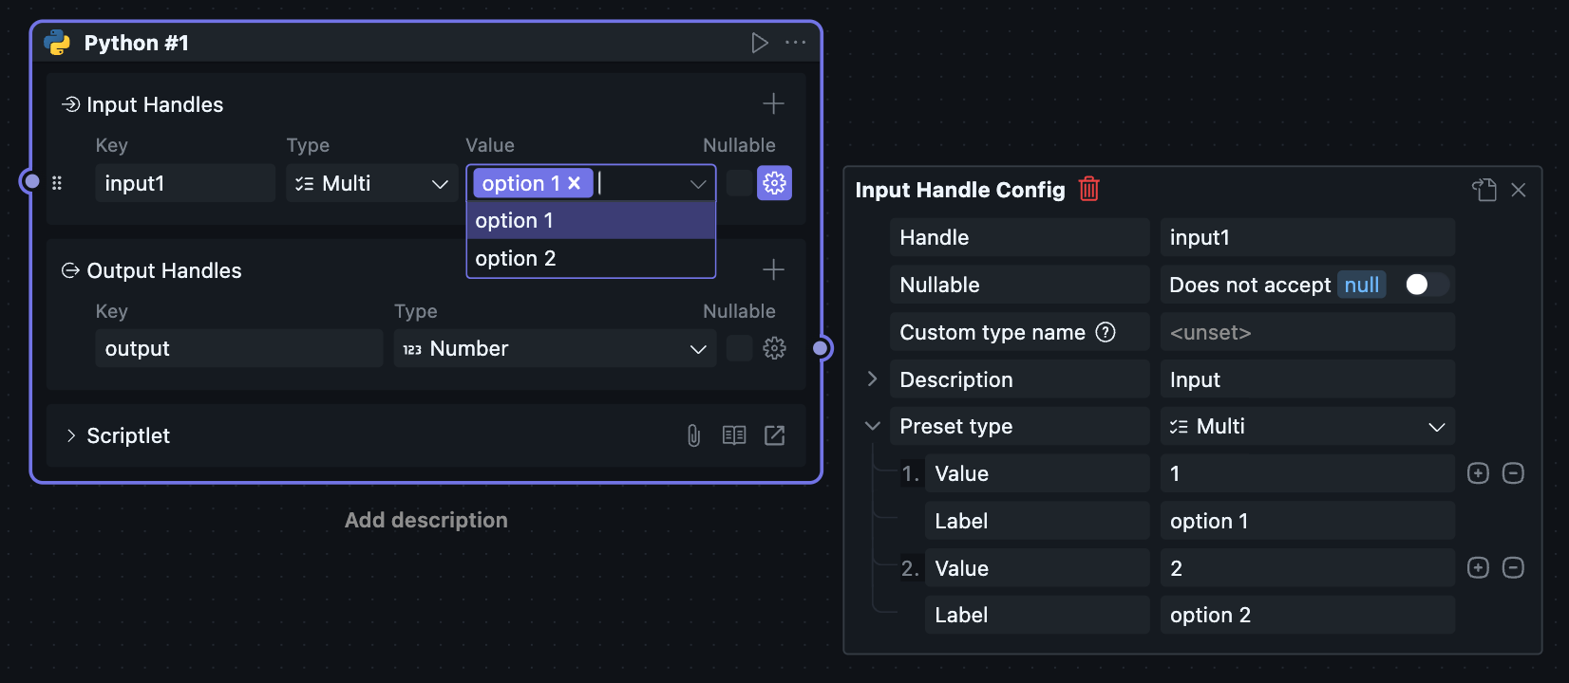Open the output Number type dropdown
Image resolution: width=1569 pixels, height=683 pixels.
[x=555, y=349]
